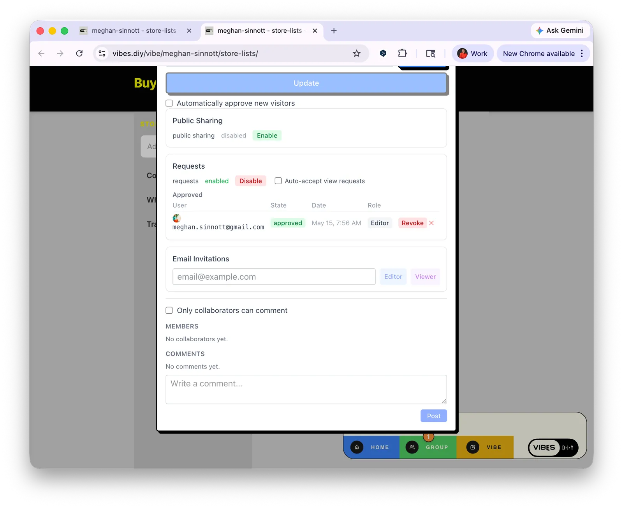Click the Ask Gemini button

560,30
